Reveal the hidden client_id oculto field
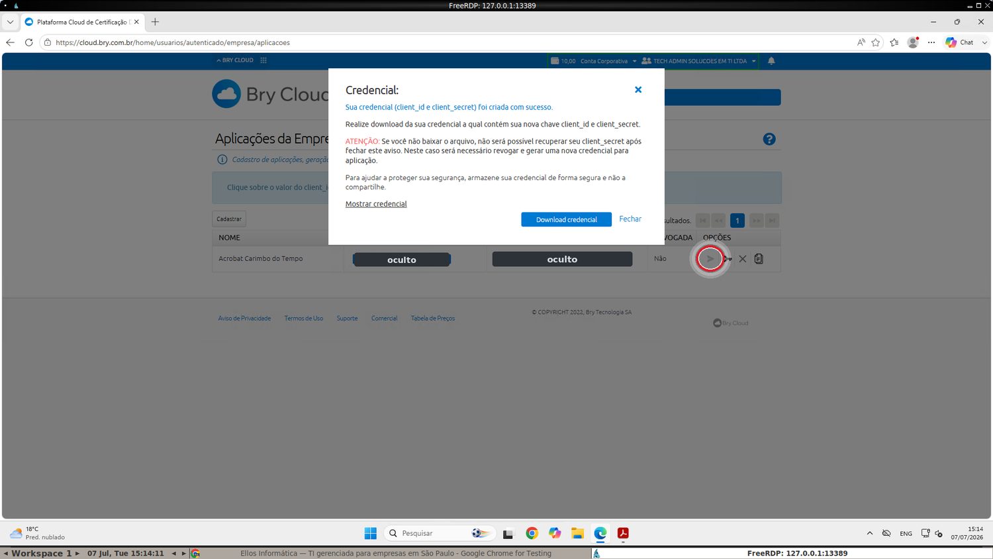993x559 pixels. (402, 260)
